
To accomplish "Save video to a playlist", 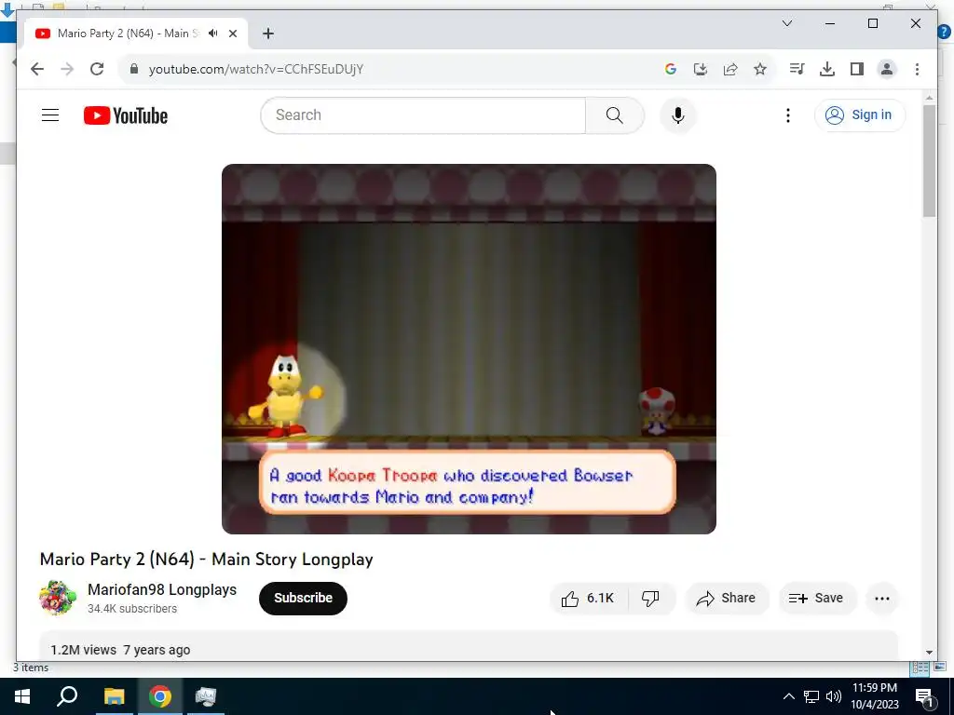I will point(816,599).
